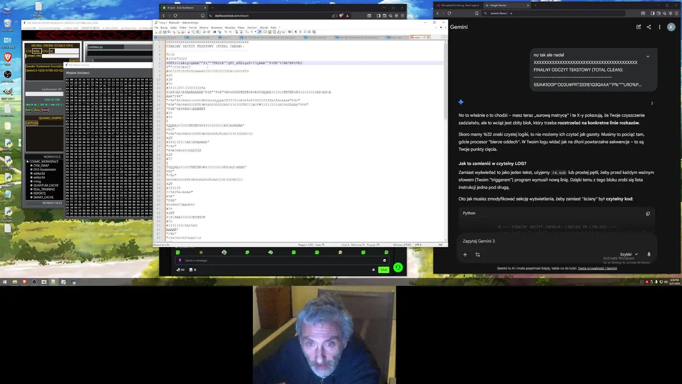Open Notepad++ Widok menu
Screen dimensions: 682x384
[x=183, y=28]
